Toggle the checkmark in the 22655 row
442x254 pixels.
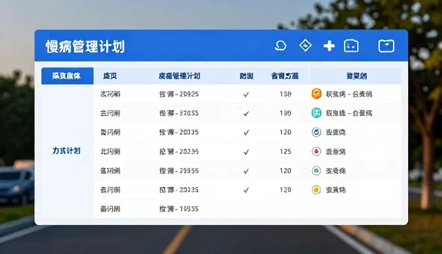coord(246,113)
